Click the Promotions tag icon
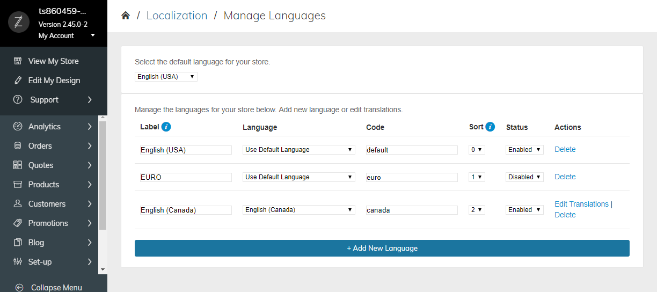The image size is (657, 292). pyautogui.click(x=18, y=223)
